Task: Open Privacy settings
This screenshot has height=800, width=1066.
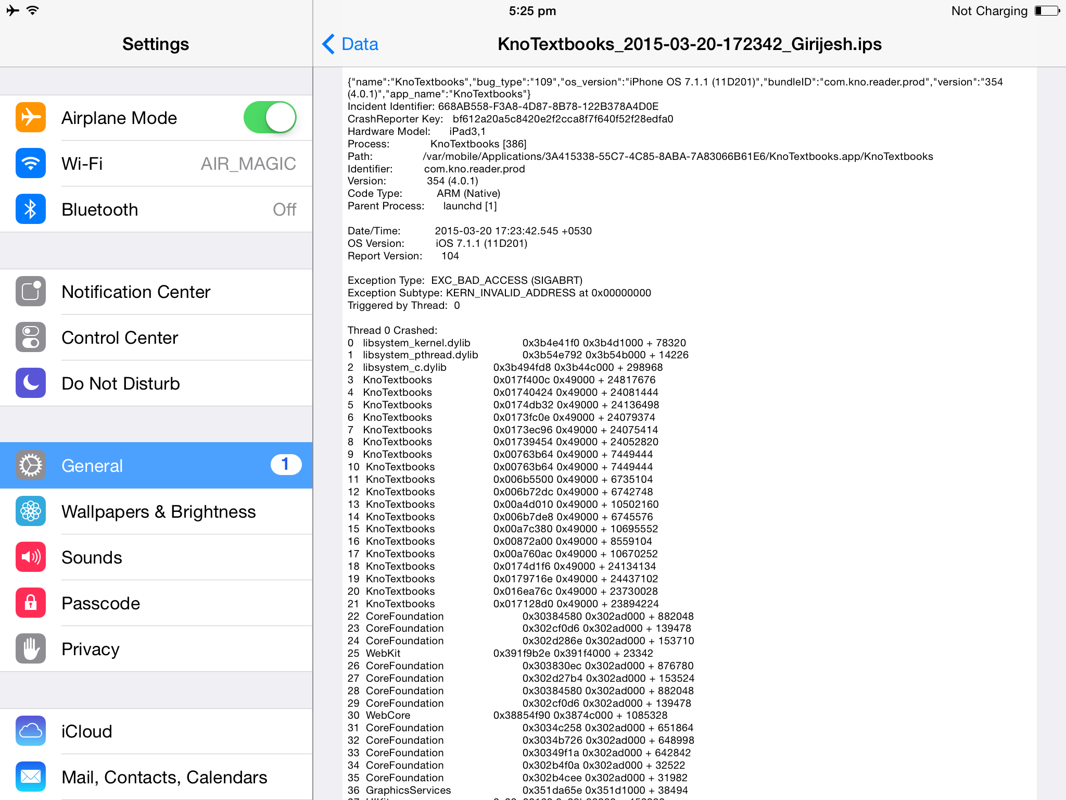Action: coord(156,649)
